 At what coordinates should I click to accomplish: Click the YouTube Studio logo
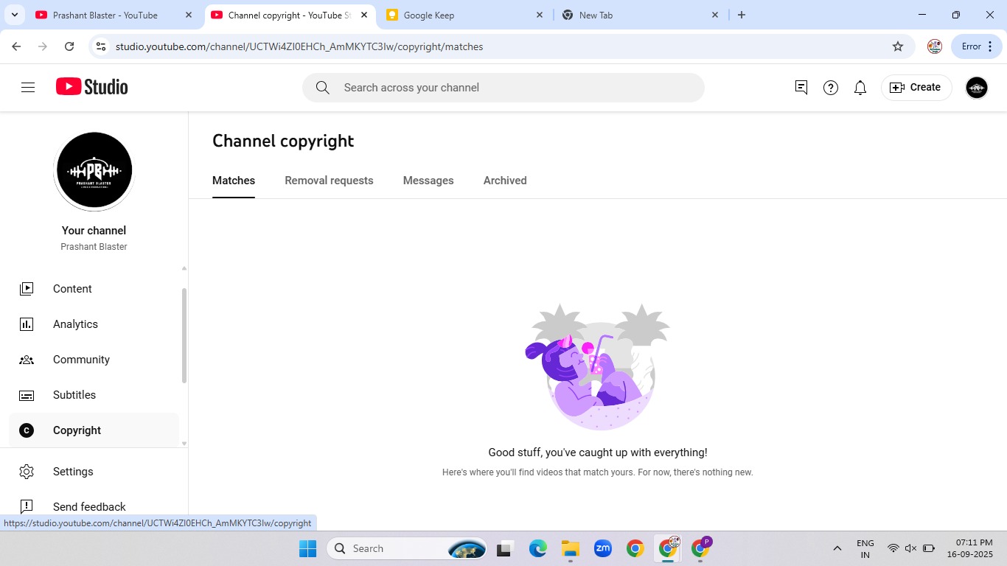tap(92, 87)
